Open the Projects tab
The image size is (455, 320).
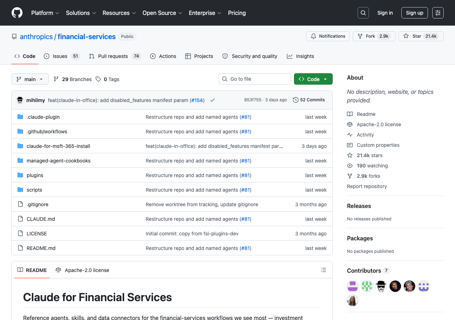click(x=199, y=56)
